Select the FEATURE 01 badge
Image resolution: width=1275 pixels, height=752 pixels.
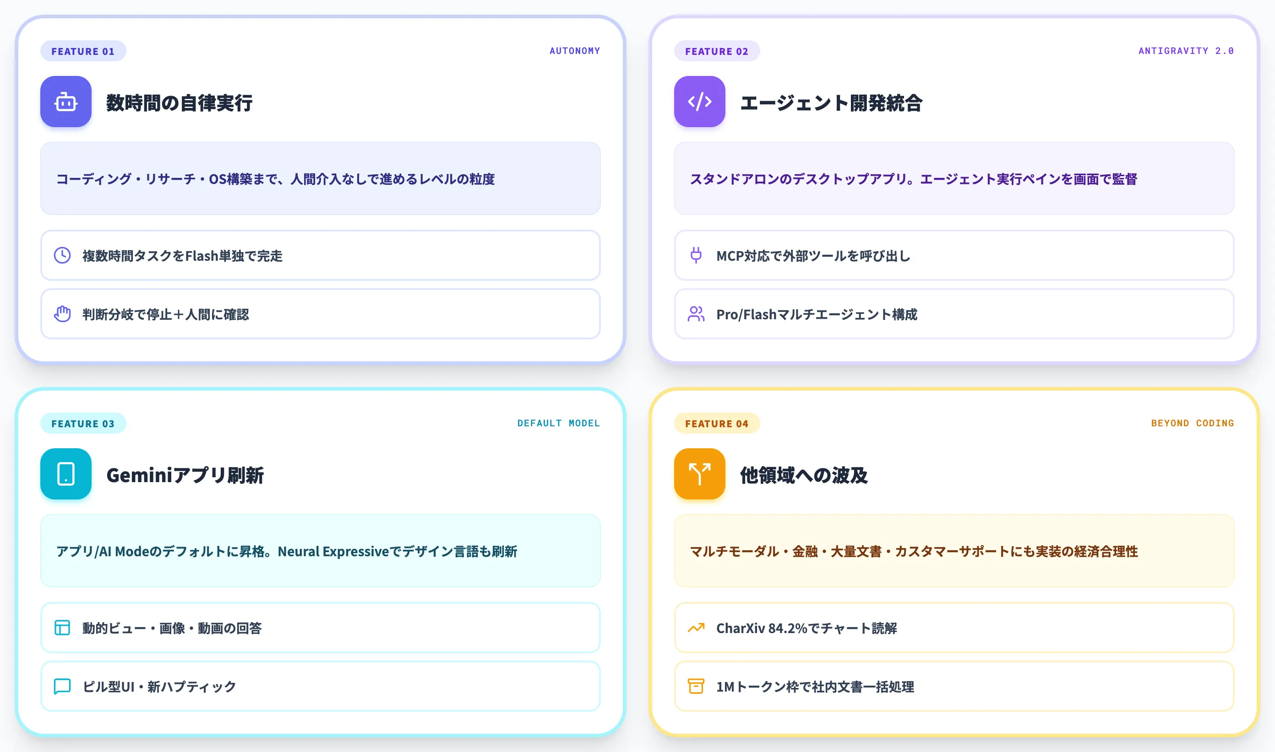click(x=83, y=51)
